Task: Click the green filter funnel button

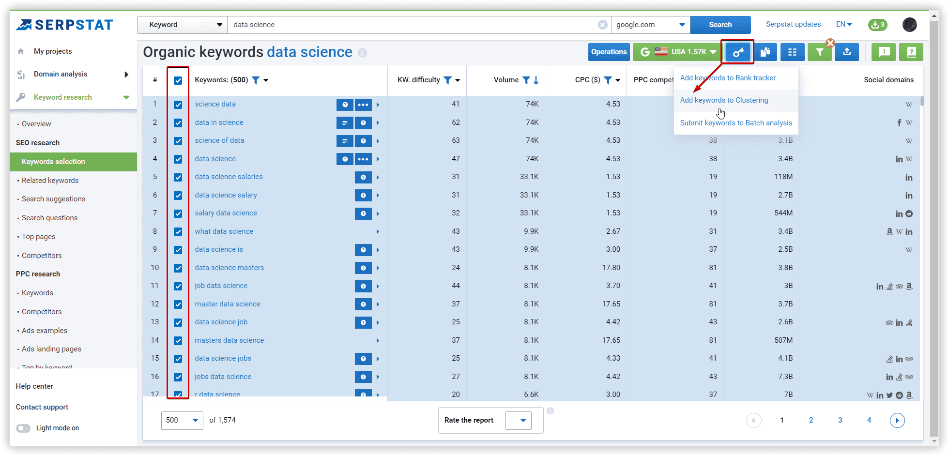Action: pos(819,52)
